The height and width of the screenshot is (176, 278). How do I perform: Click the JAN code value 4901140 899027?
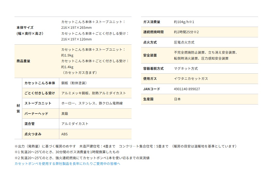pos(187,89)
